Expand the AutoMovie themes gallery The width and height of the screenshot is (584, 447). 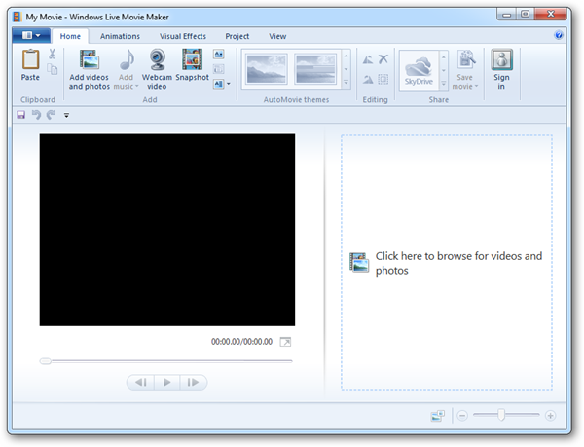[347, 84]
